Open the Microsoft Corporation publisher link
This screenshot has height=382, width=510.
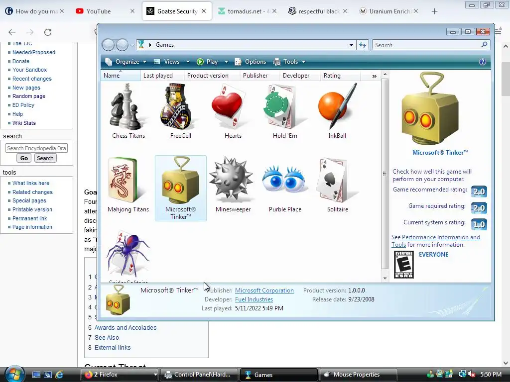pyautogui.click(x=264, y=290)
